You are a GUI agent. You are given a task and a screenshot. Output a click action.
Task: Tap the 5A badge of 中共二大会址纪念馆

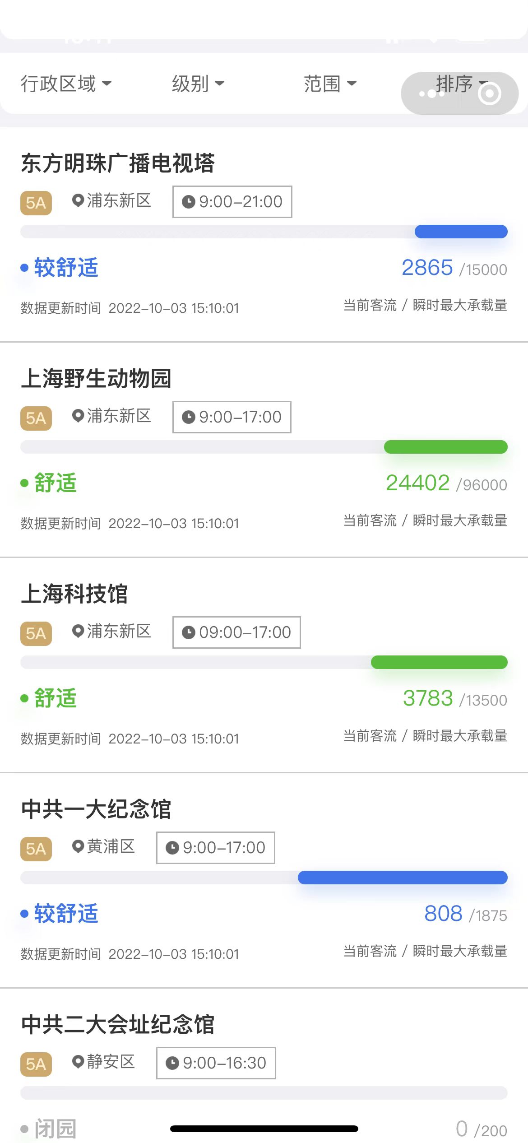pos(36,1064)
